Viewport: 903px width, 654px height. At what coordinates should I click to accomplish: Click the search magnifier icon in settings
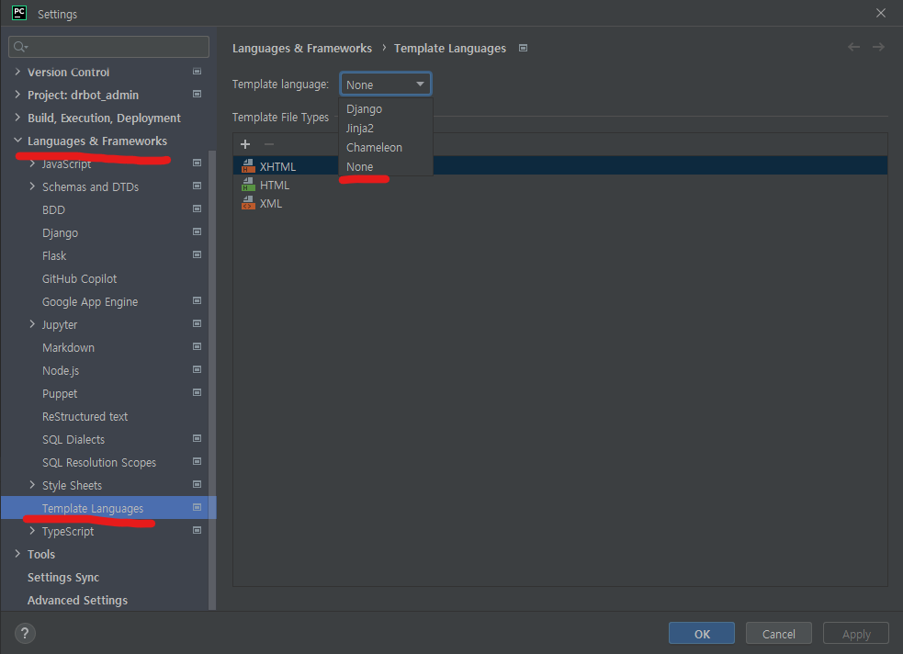coord(20,47)
